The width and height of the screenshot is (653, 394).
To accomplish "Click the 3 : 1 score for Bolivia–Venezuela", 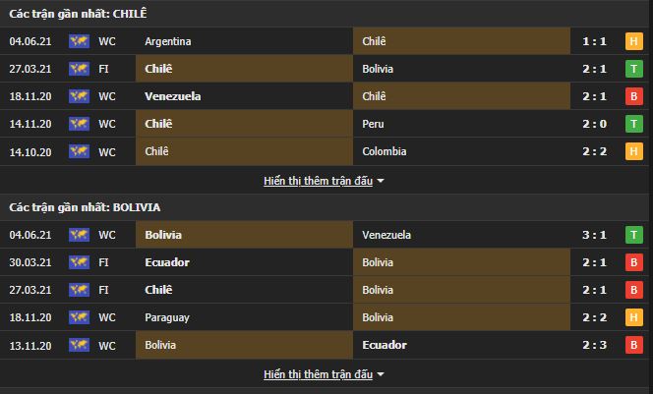I will tap(593, 235).
